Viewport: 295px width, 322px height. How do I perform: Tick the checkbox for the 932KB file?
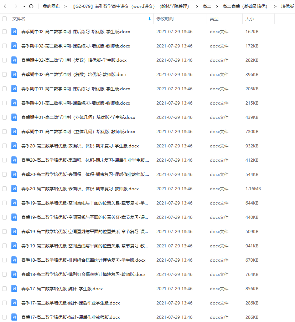[x=4, y=146]
